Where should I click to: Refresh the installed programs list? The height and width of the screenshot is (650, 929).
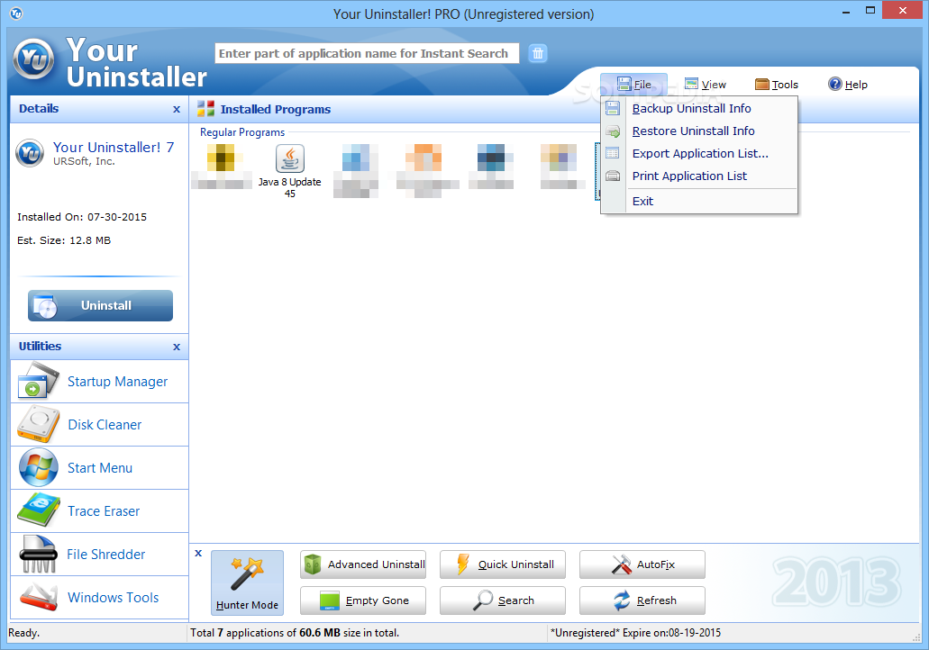642,600
